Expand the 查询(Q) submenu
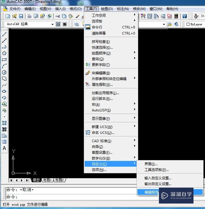 [111, 59]
